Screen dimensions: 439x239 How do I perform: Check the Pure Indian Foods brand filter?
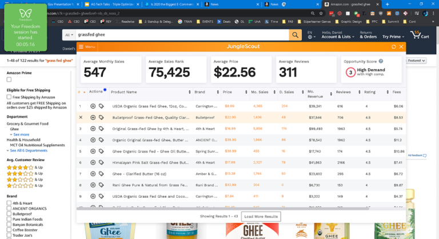[x=9, y=219]
